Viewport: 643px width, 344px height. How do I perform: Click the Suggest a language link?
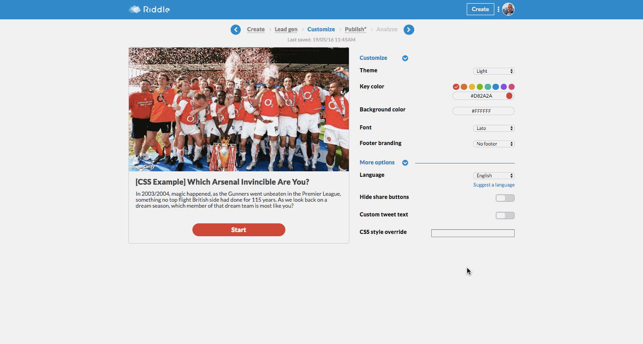(x=494, y=185)
